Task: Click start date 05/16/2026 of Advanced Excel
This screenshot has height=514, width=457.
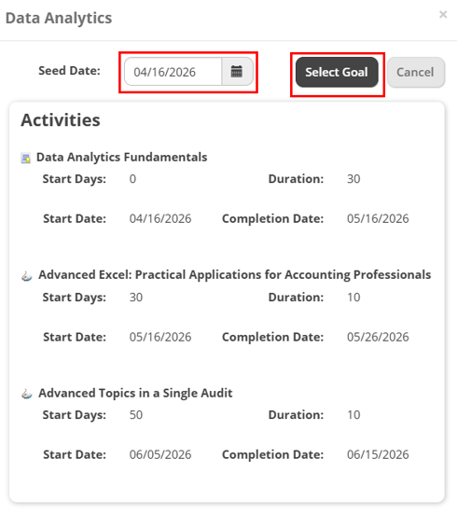Action: [x=160, y=337]
